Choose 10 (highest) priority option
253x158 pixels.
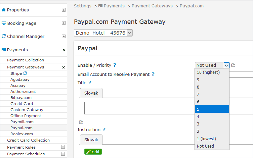[x=212, y=72]
